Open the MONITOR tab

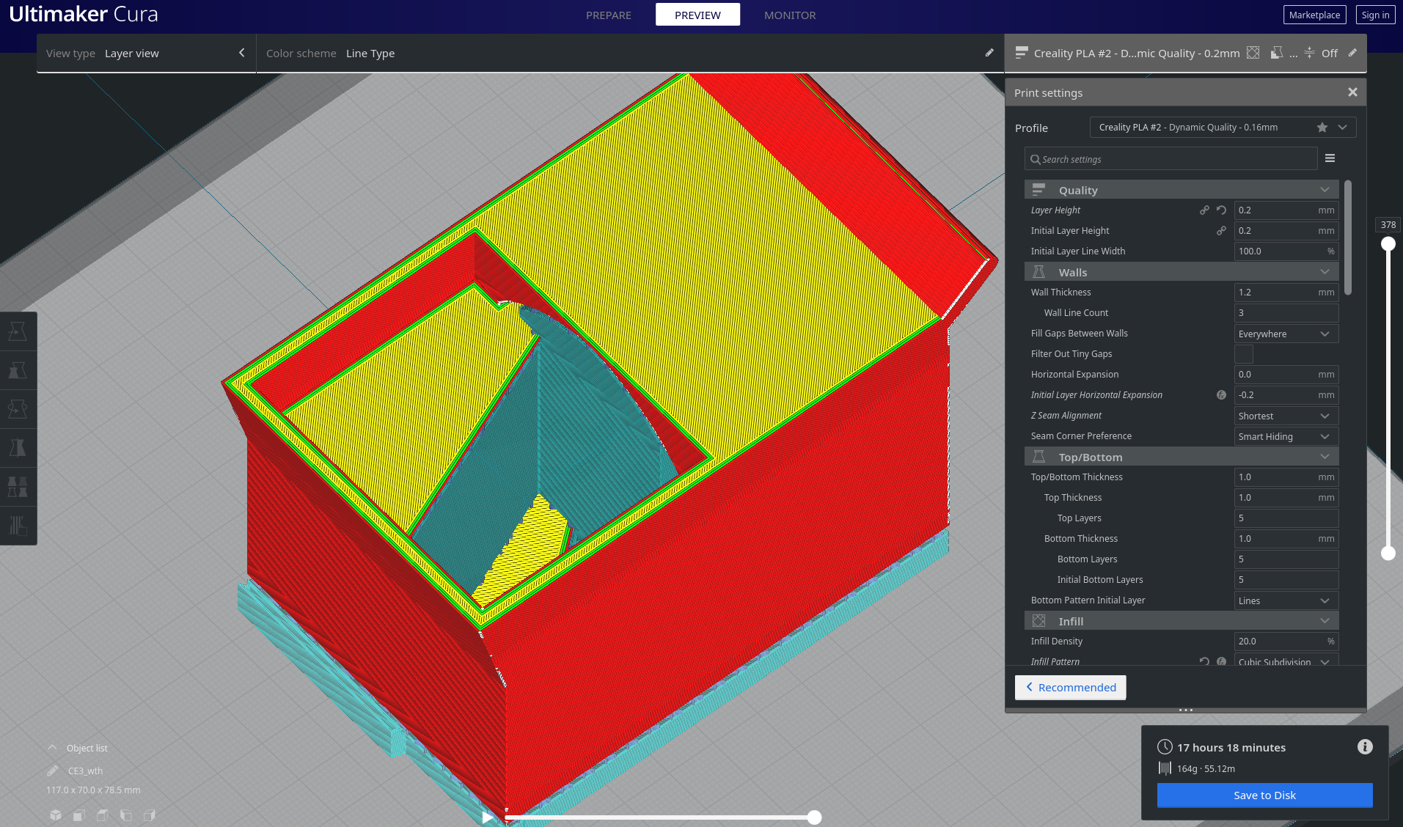[790, 15]
